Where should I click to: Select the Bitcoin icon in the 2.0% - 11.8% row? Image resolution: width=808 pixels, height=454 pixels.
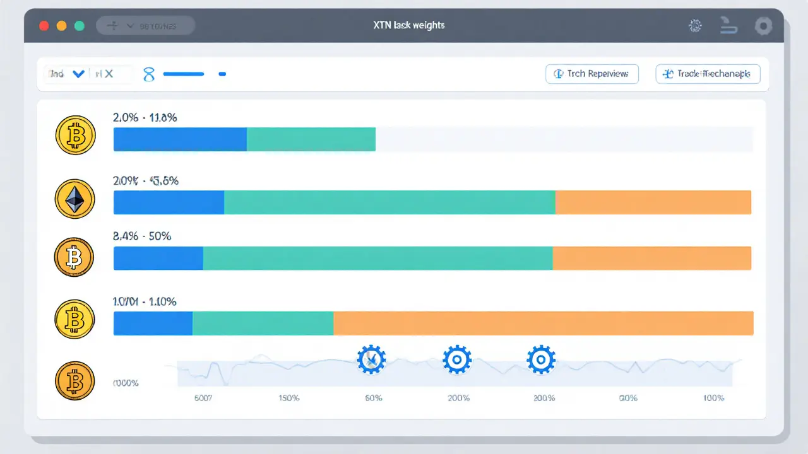[75, 135]
